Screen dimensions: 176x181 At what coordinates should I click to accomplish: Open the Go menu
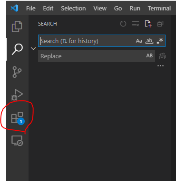click(x=118, y=8)
